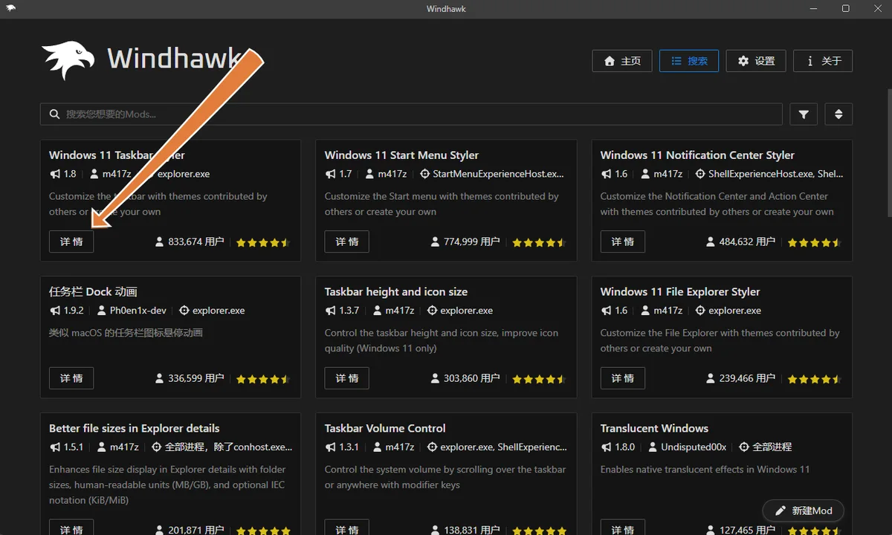
Task: Click the 484,632 用户 count
Action: [x=748, y=241]
